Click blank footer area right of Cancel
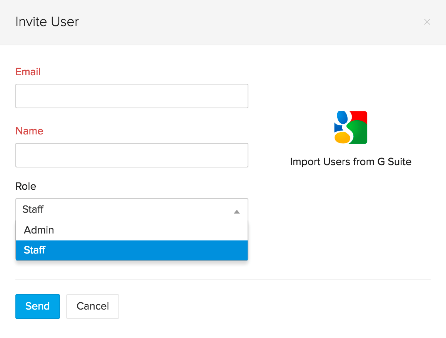446x338 pixels. click(269, 306)
